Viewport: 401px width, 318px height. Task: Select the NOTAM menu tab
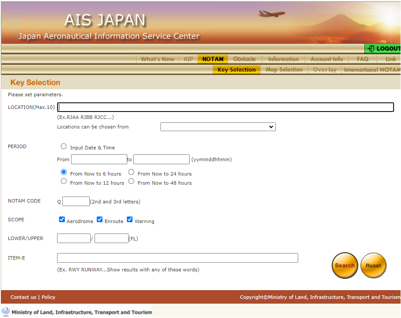tap(213, 59)
